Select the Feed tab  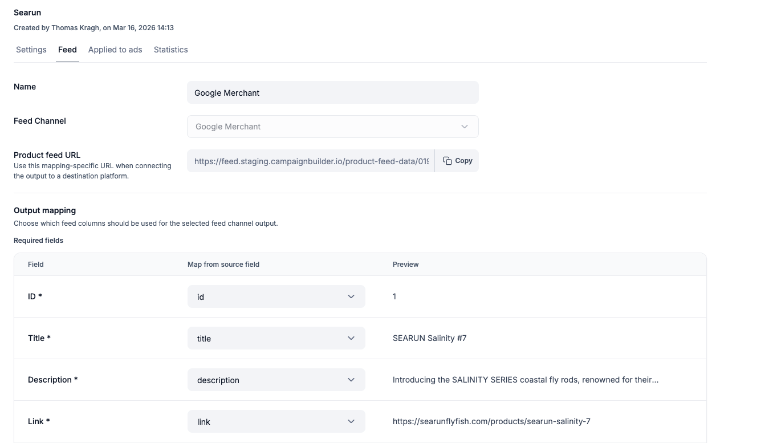point(67,50)
